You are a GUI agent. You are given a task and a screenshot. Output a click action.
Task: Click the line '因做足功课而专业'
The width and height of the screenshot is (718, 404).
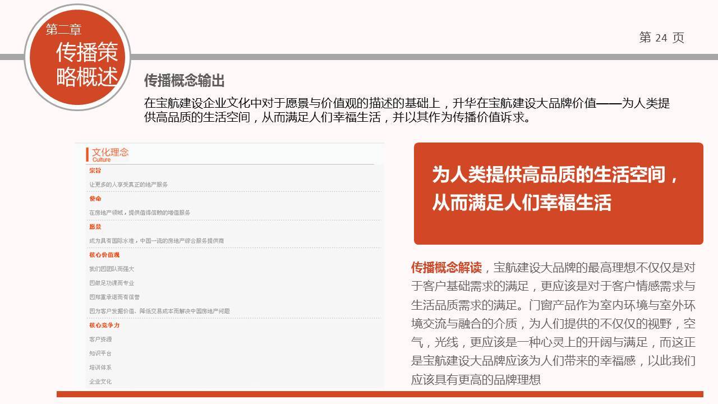point(112,283)
